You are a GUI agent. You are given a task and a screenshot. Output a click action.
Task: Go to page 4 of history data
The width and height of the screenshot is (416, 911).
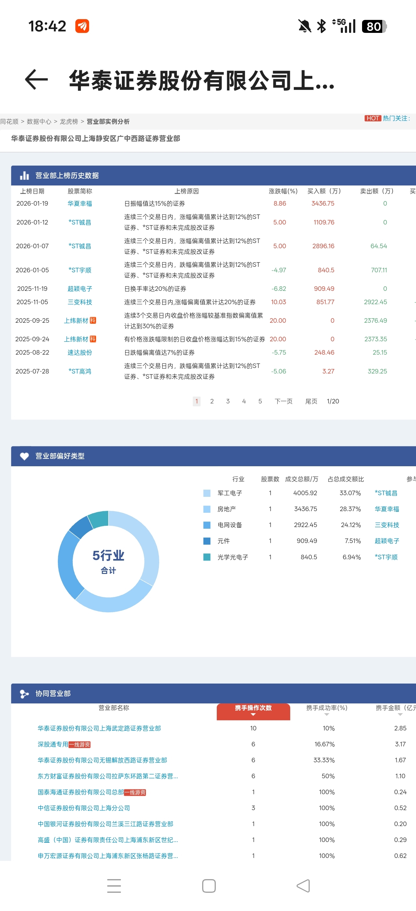244,401
